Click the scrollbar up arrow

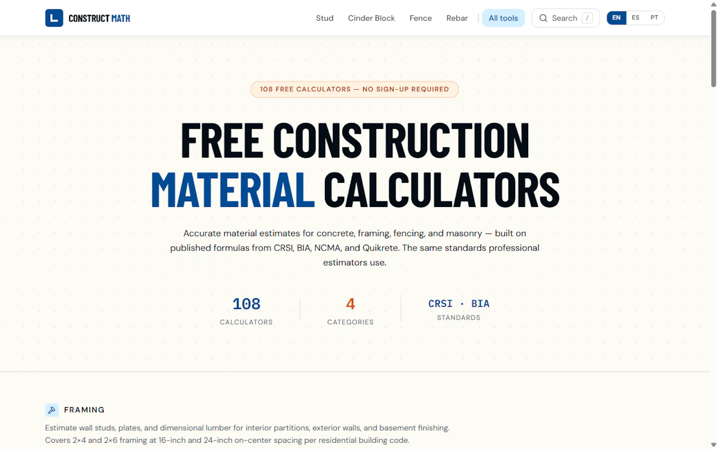pyautogui.click(x=714, y=4)
